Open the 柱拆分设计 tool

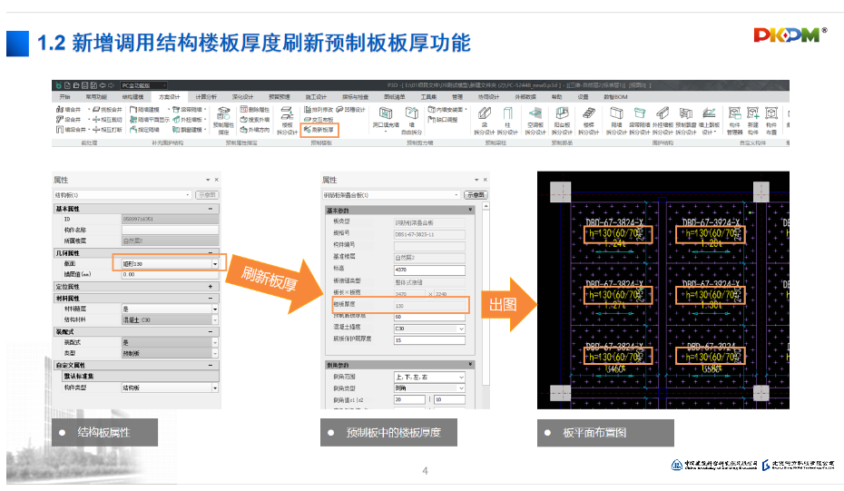[507, 121]
